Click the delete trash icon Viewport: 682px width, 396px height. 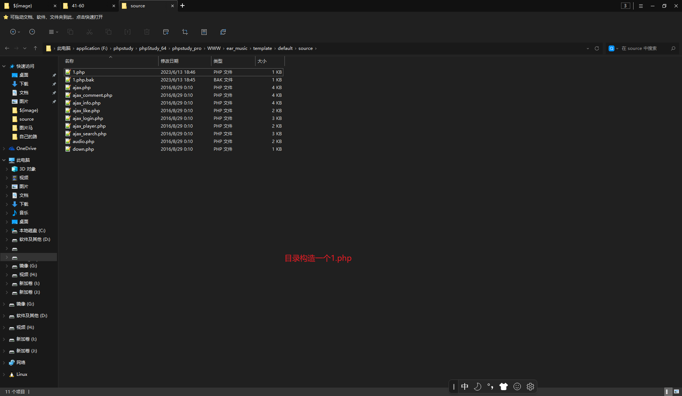[x=147, y=32]
